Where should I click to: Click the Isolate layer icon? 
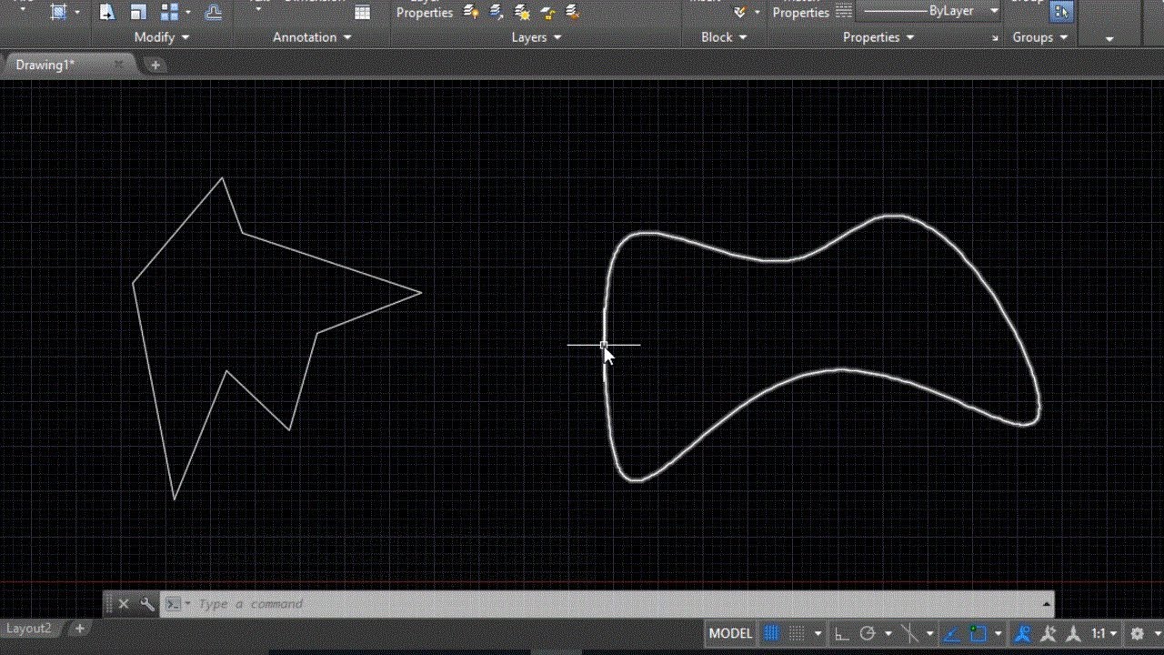496,12
